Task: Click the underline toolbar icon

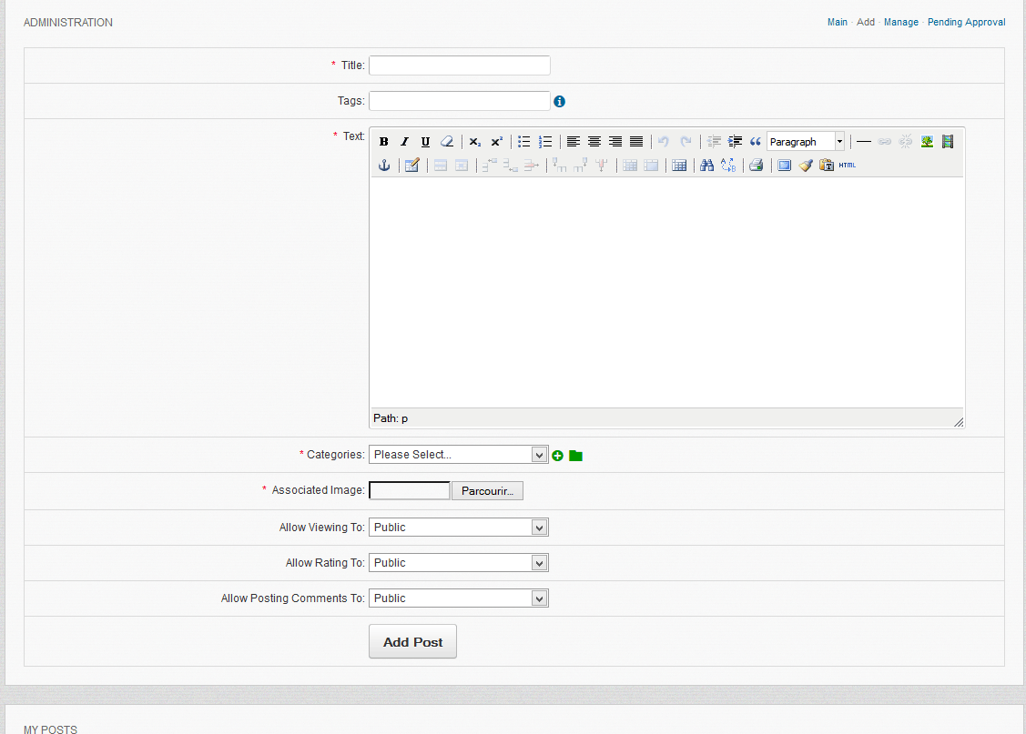Action: (x=425, y=142)
